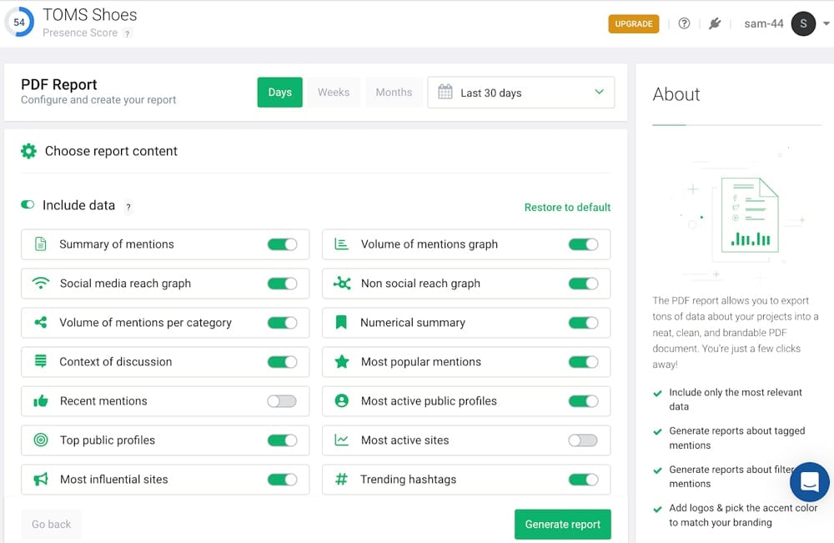Disable the Numerical summary toggle
The image size is (834, 543).
(583, 323)
